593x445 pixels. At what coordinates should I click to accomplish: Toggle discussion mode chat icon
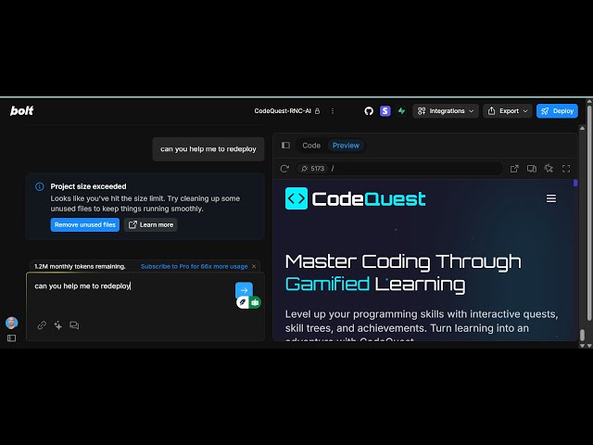point(74,325)
